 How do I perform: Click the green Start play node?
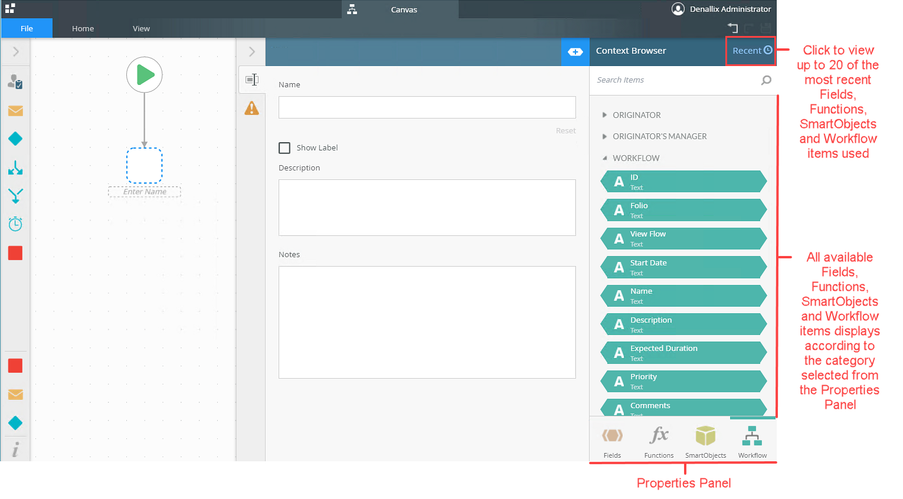coord(145,75)
